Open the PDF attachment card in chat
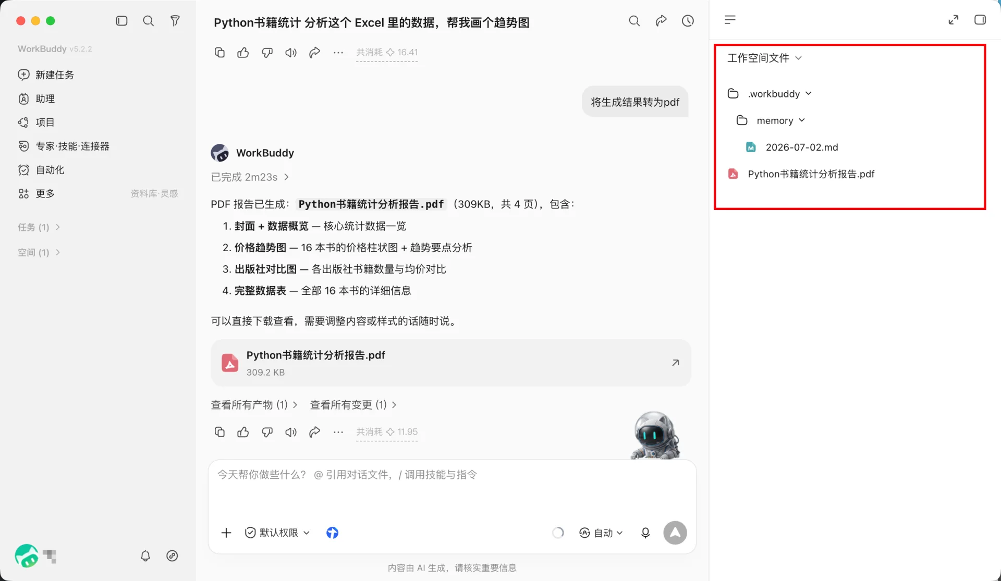Screen dimensions: 1001x581 coord(451,363)
